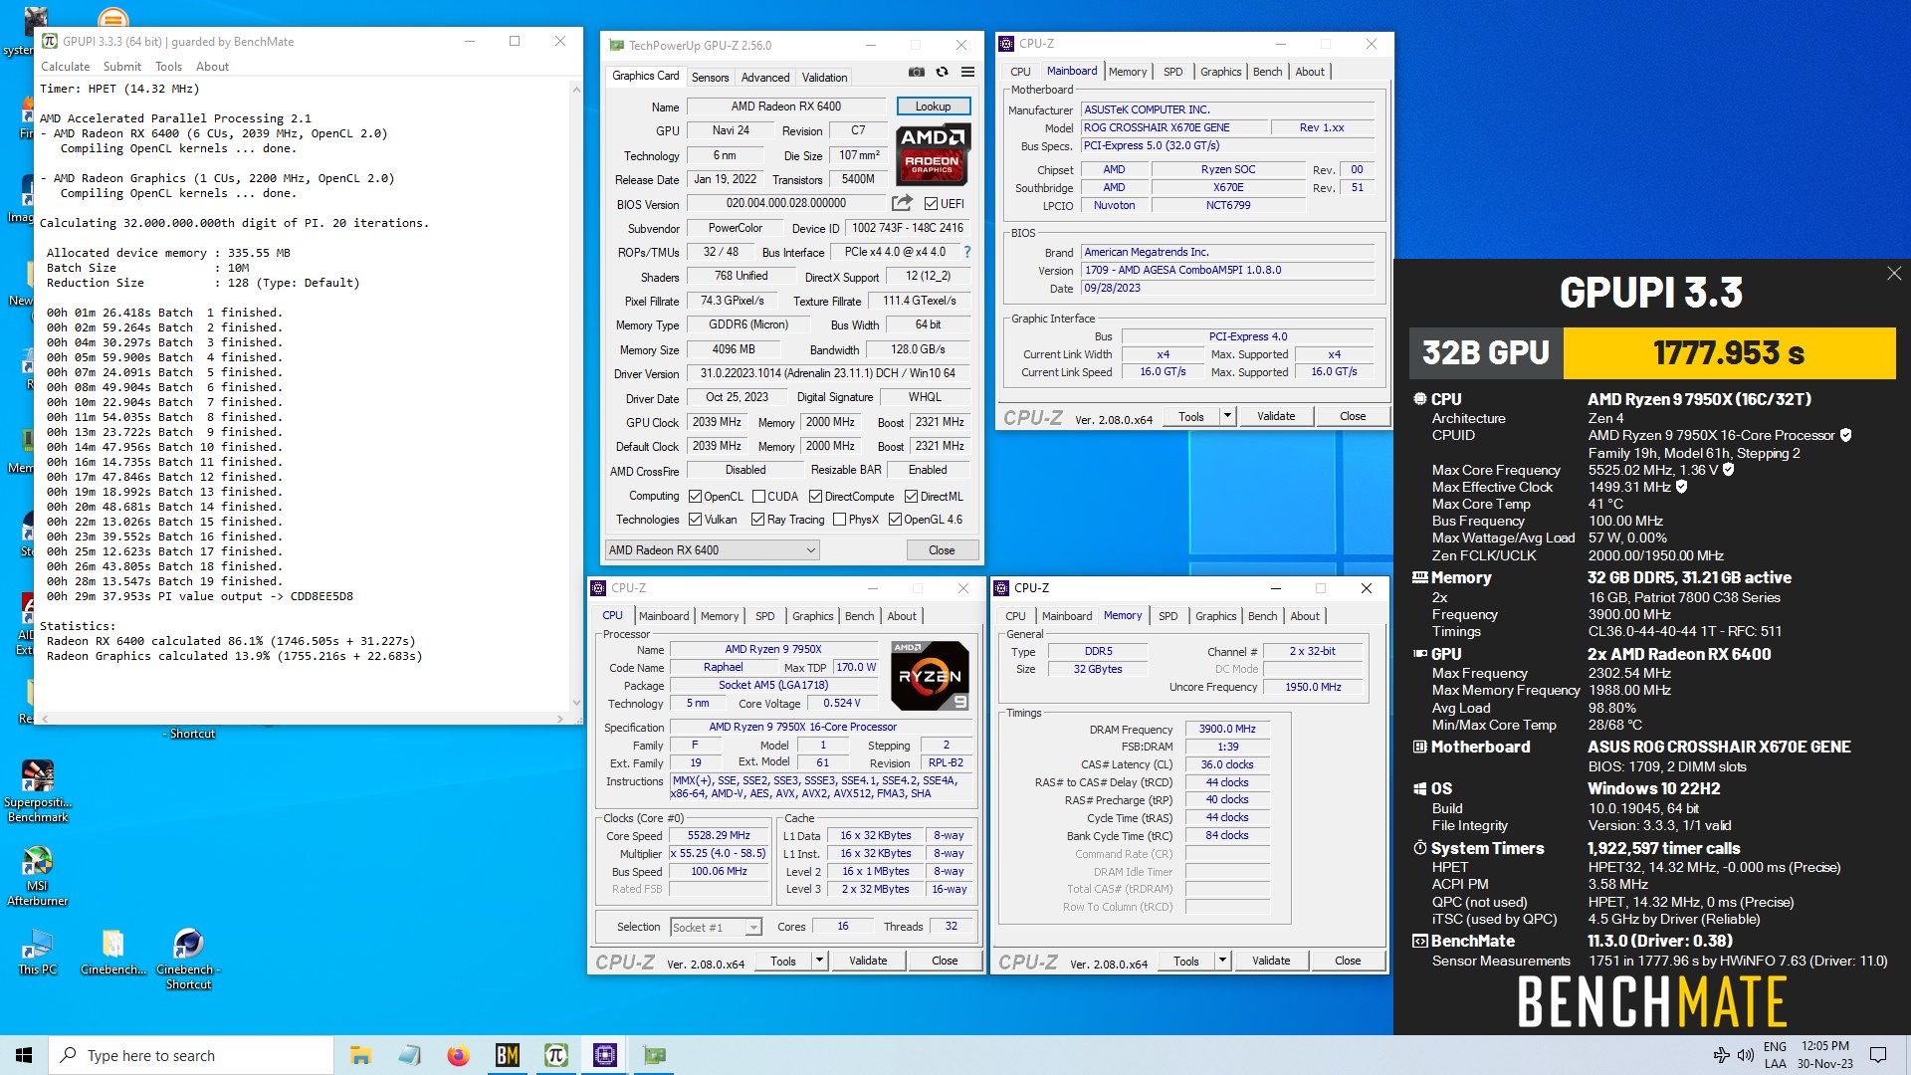Click Close button in GPU-Z
Viewport: 1911px width, 1075px height.
942,550
